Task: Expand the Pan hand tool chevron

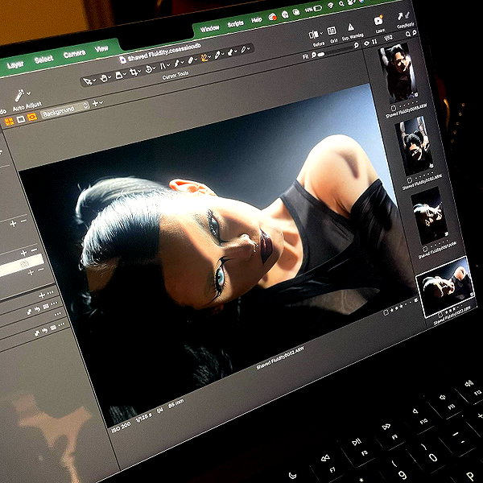Action: tap(109, 77)
